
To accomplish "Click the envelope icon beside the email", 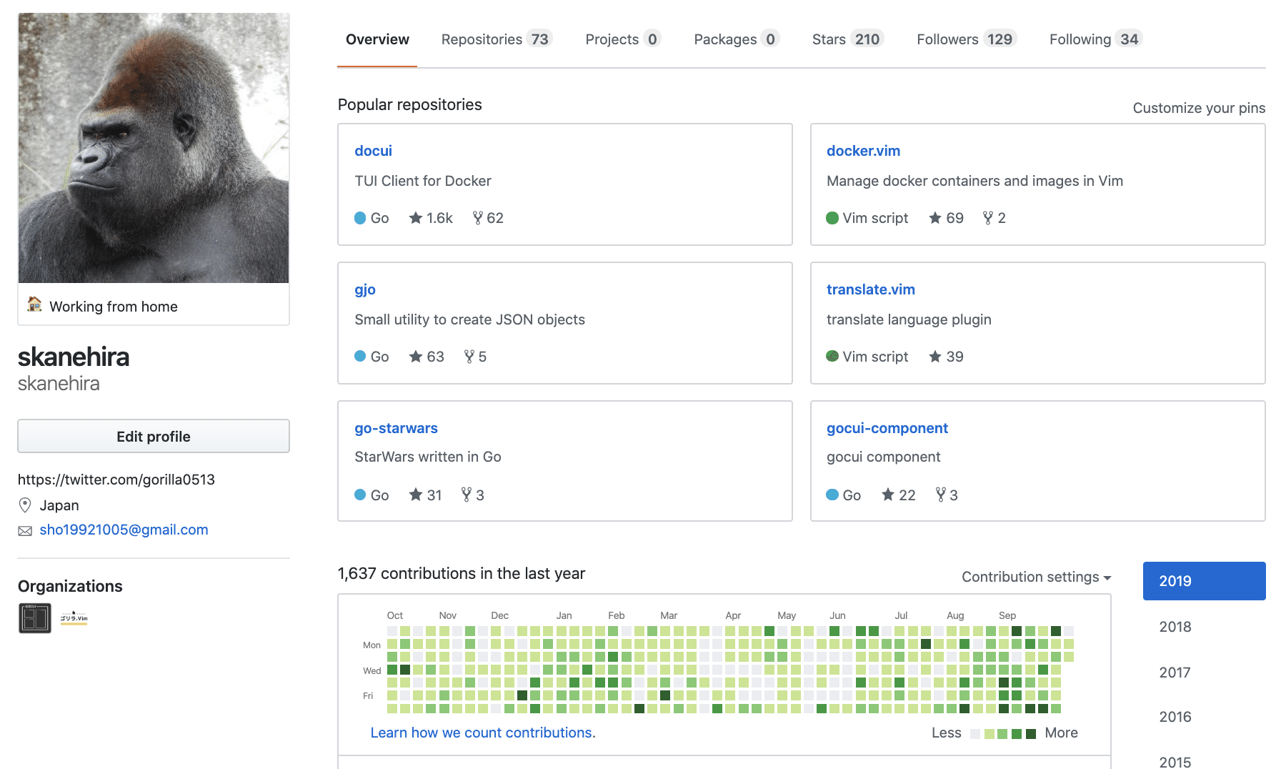I will [x=25, y=531].
